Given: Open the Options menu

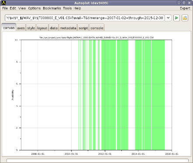Looking at the screenshot, I should click(34, 8).
